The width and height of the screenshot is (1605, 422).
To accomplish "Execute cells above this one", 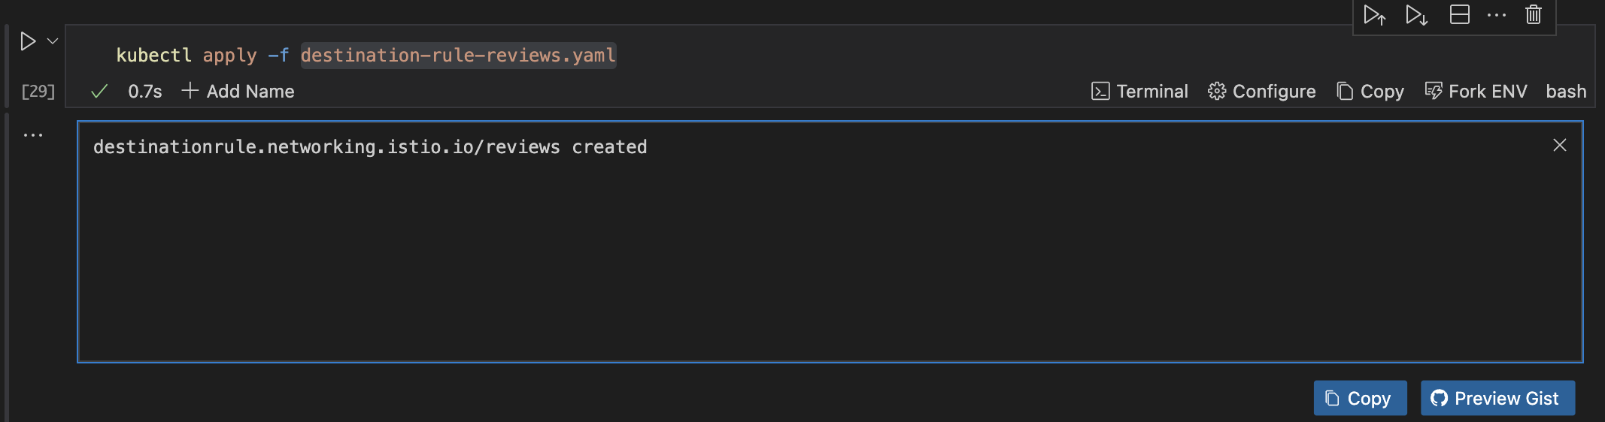I will [x=1374, y=15].
